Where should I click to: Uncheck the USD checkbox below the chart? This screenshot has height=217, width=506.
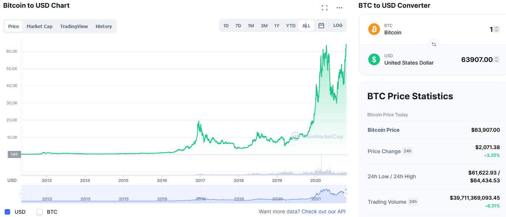(7, 212)
